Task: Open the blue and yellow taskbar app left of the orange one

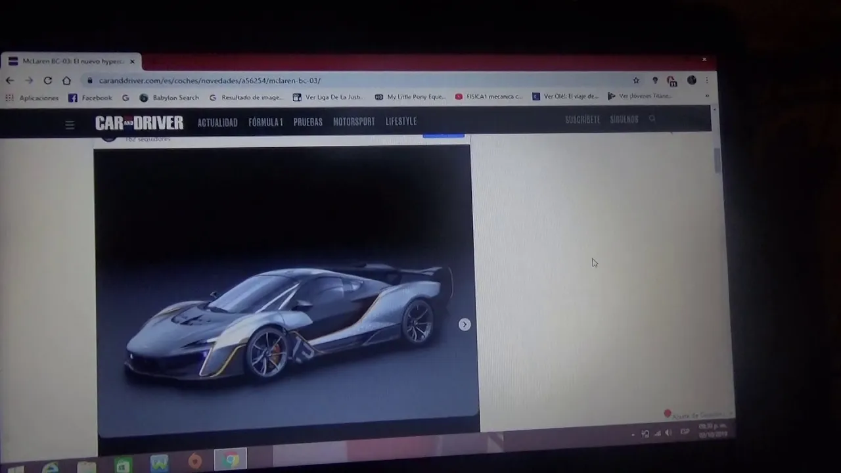Action: pos(159,464)
